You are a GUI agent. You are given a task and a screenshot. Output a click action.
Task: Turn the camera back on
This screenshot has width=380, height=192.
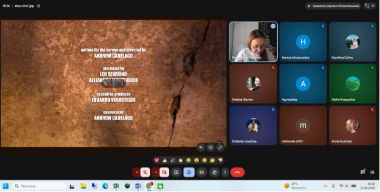click(x=164, y=172)
